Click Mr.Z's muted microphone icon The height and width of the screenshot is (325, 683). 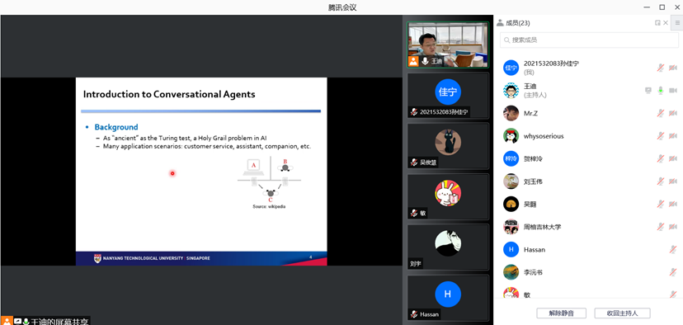click(661, 113)
